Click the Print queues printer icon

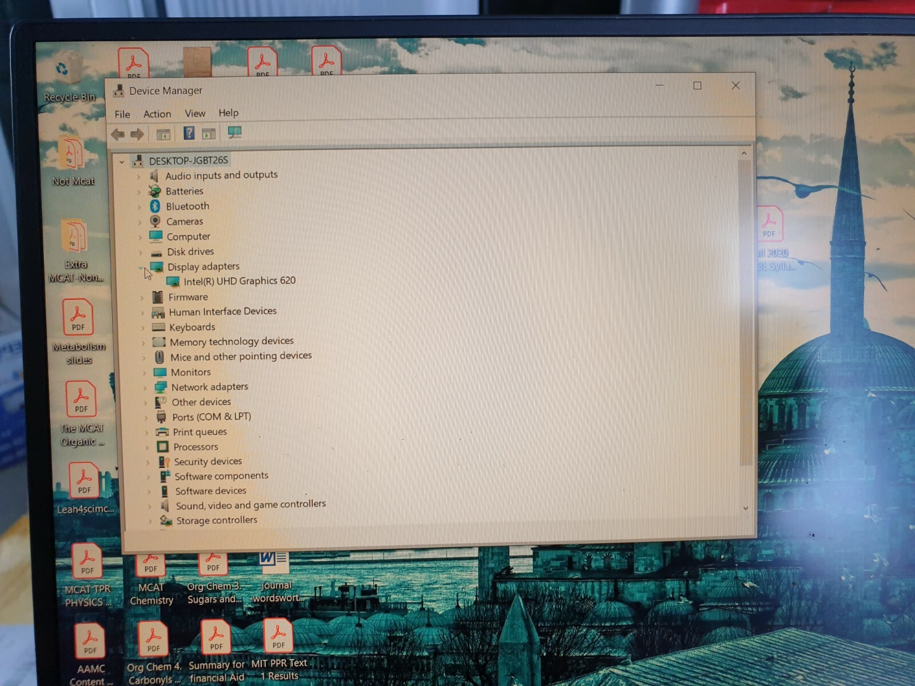pos(162,432)
